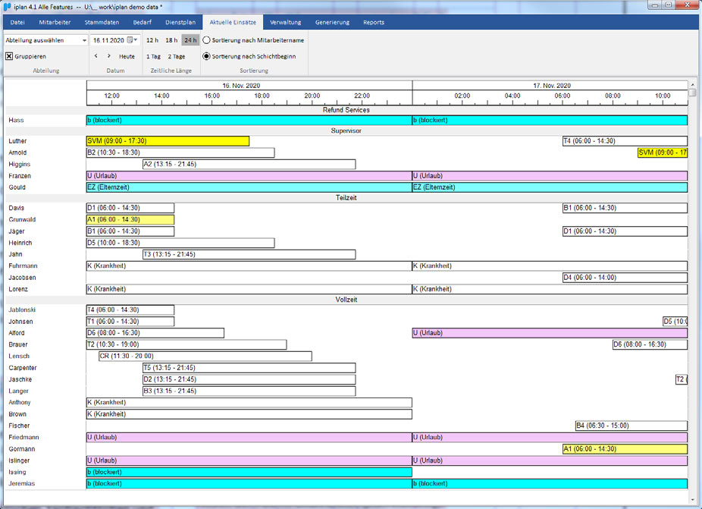Select Brauer's T2 (10:30 - 19:00) shift

click(186, 344)
